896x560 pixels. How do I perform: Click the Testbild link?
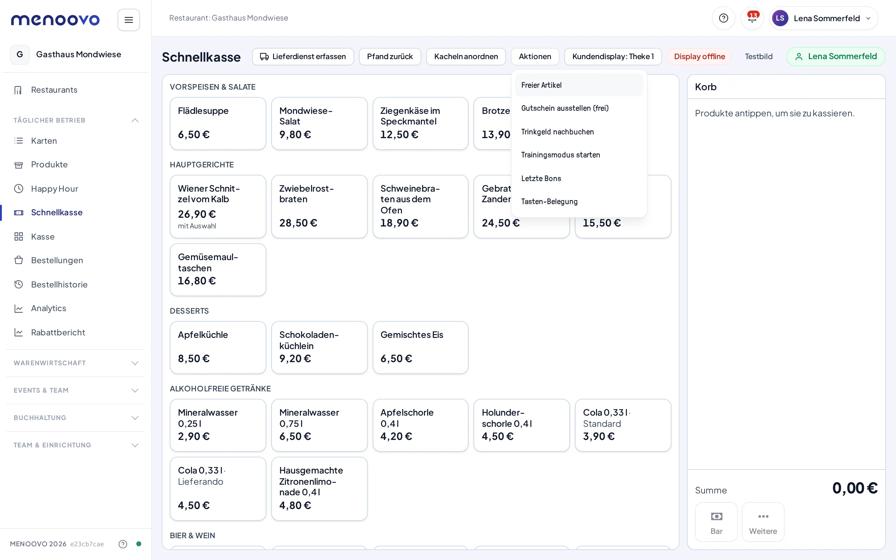coord(758,57)
